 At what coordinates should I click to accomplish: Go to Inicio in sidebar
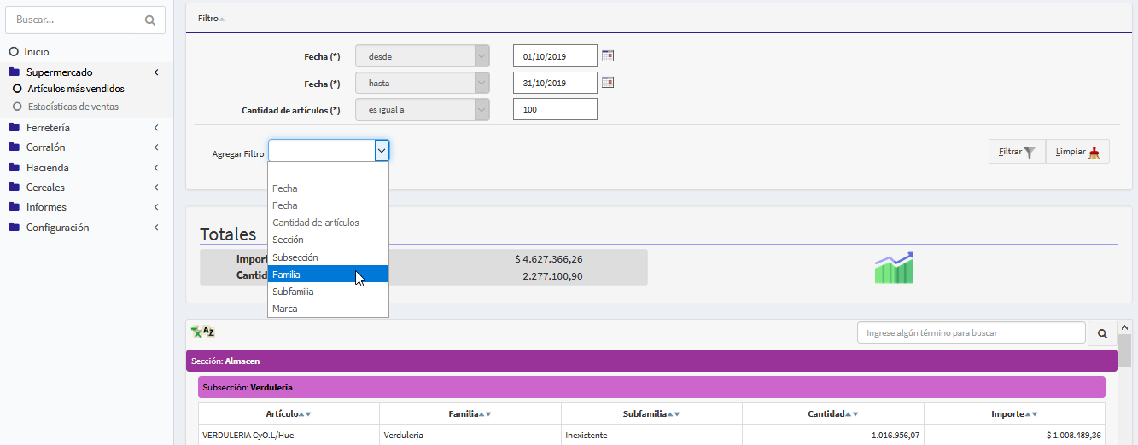coord(37,52)
